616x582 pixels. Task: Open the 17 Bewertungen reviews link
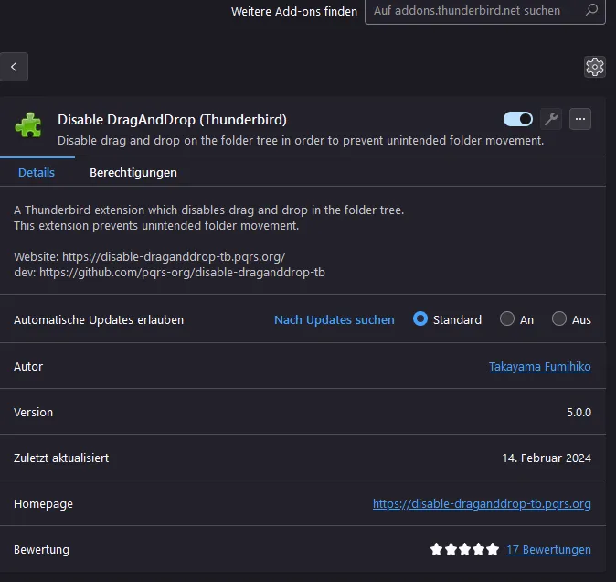click(x=548, y=549)
